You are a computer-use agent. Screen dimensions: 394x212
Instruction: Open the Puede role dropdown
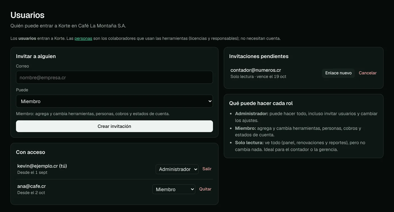pyautogui.click(x=114, y=101)
